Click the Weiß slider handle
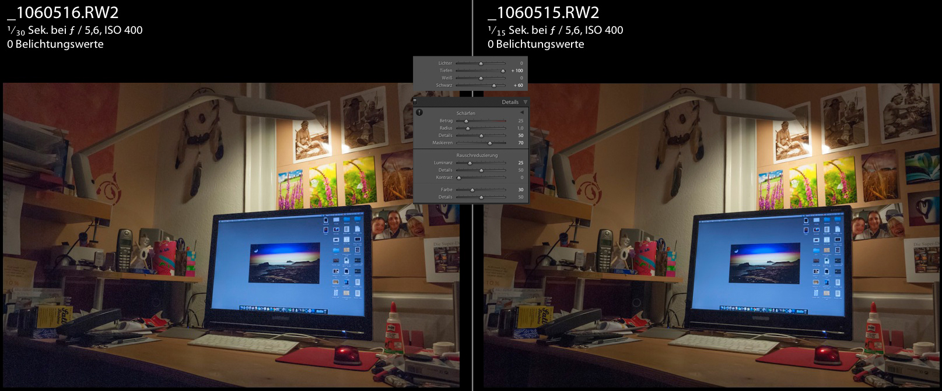Image resolution: width=942 pixels, height=391 pixels. (481, 78)
